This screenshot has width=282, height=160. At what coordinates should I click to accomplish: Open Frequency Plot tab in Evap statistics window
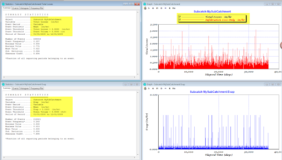click(x=37, y=88)
